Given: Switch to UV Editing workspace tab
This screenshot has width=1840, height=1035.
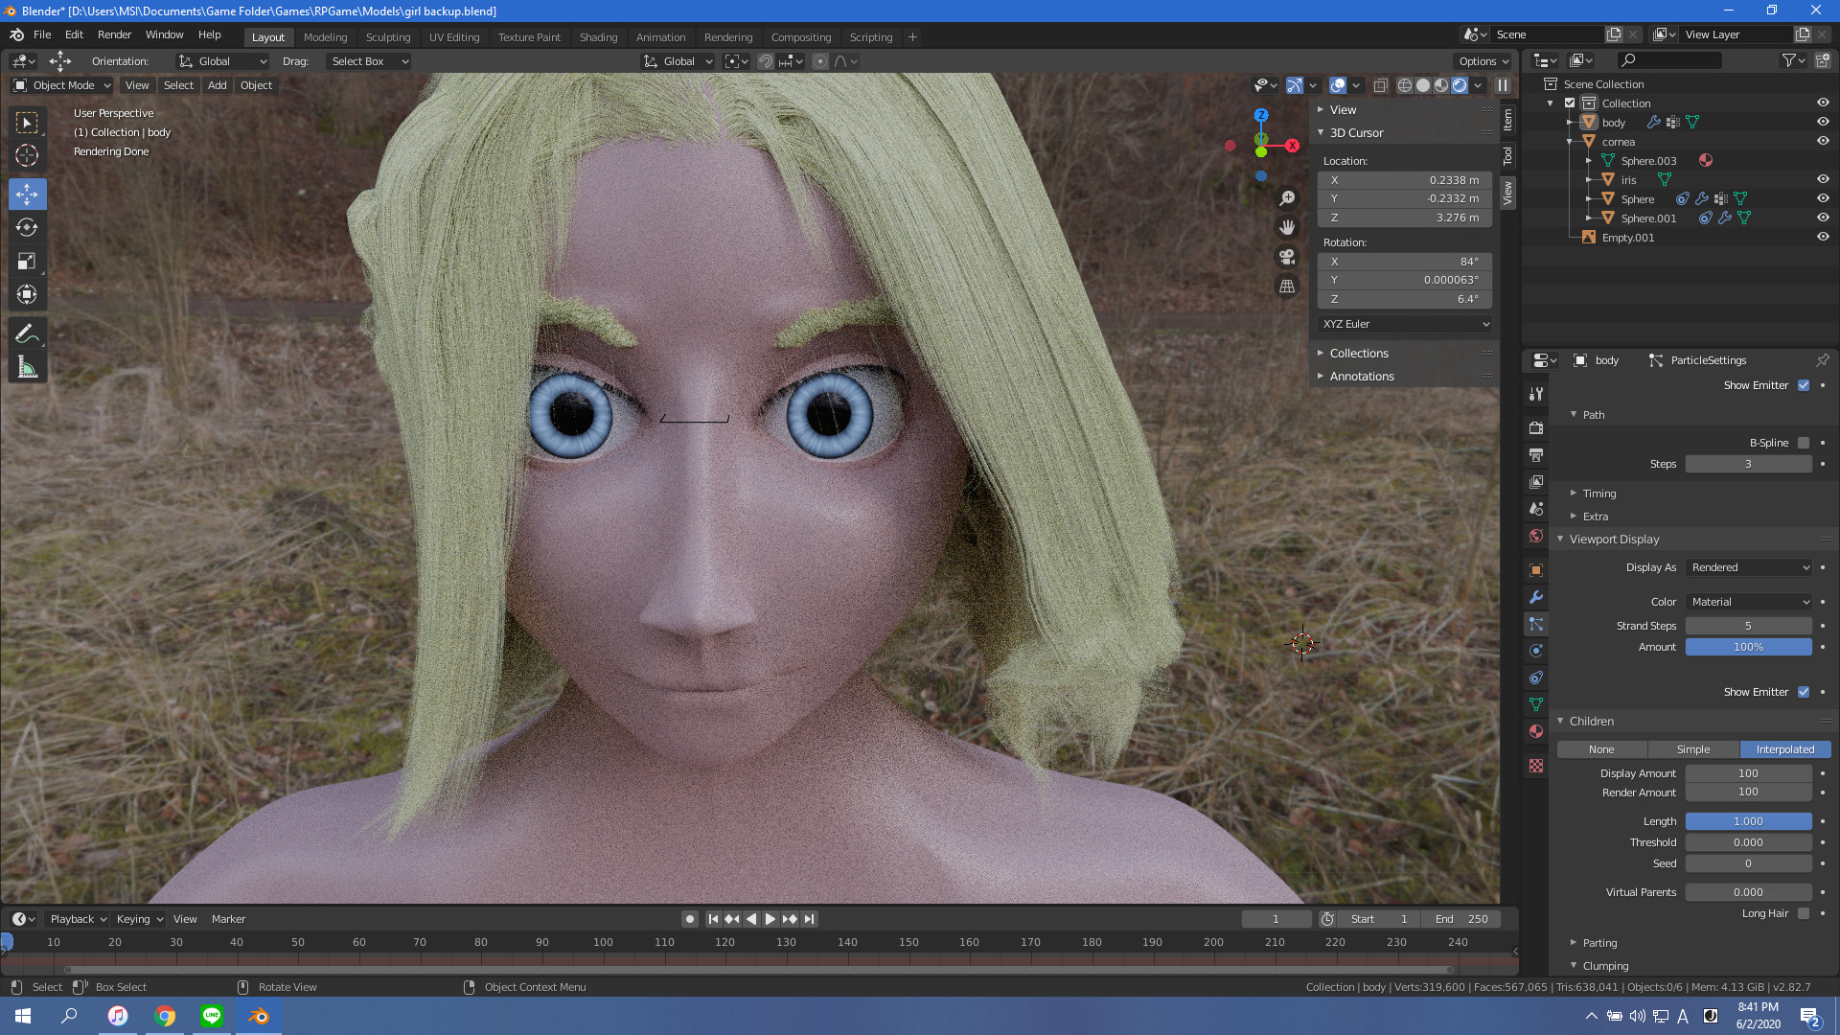Looking at the screenshot, I should [x=454, y=37].
